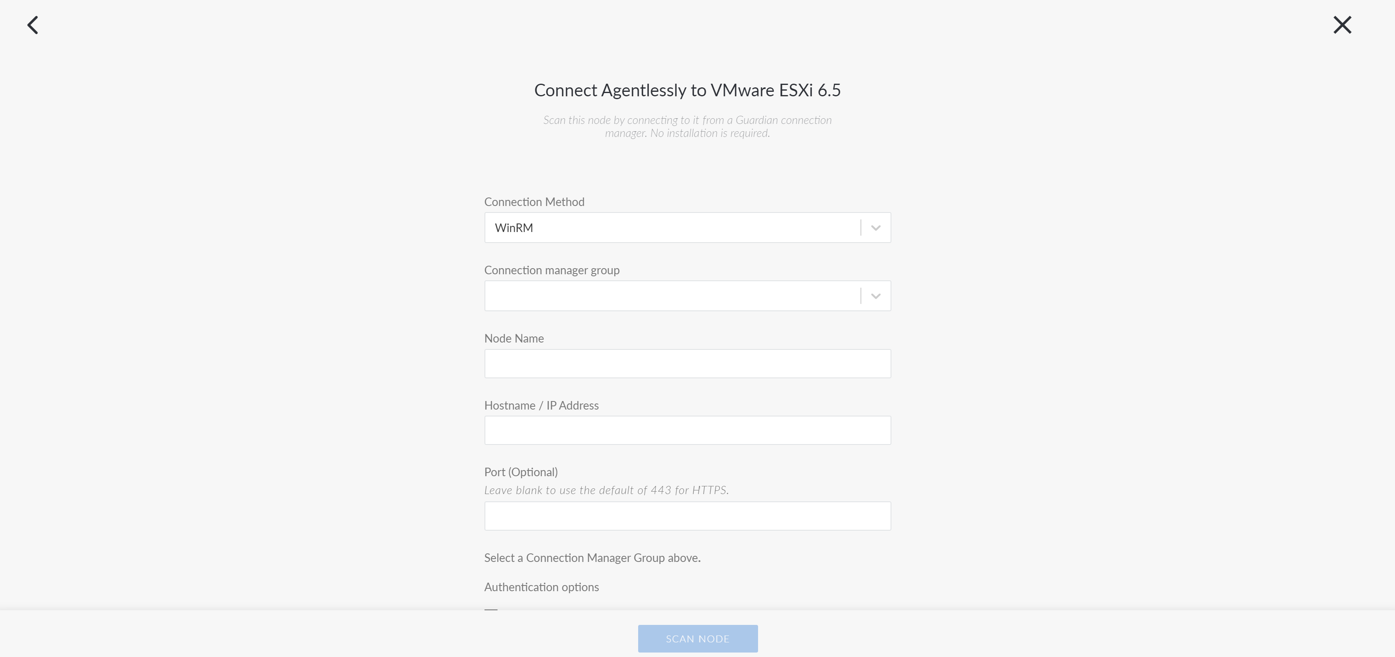Click the Connection manager group label
The width and height of the screenshot is (1395, 657).
coord(552,270)
